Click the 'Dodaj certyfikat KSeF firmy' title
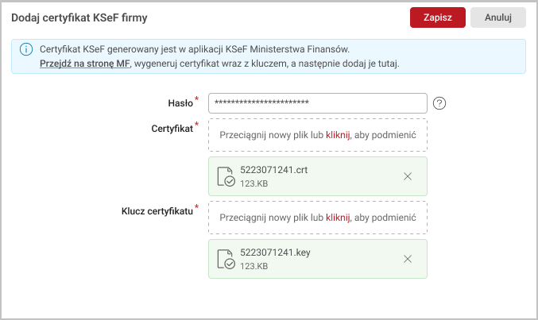 tap(79, 17)
